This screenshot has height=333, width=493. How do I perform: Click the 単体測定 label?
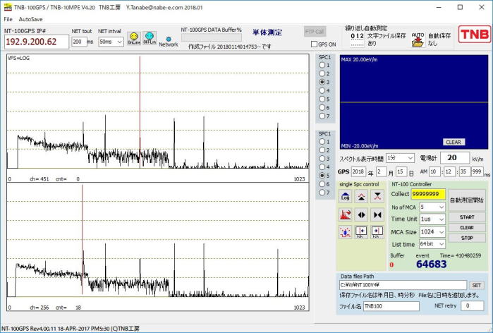[267, 32]
